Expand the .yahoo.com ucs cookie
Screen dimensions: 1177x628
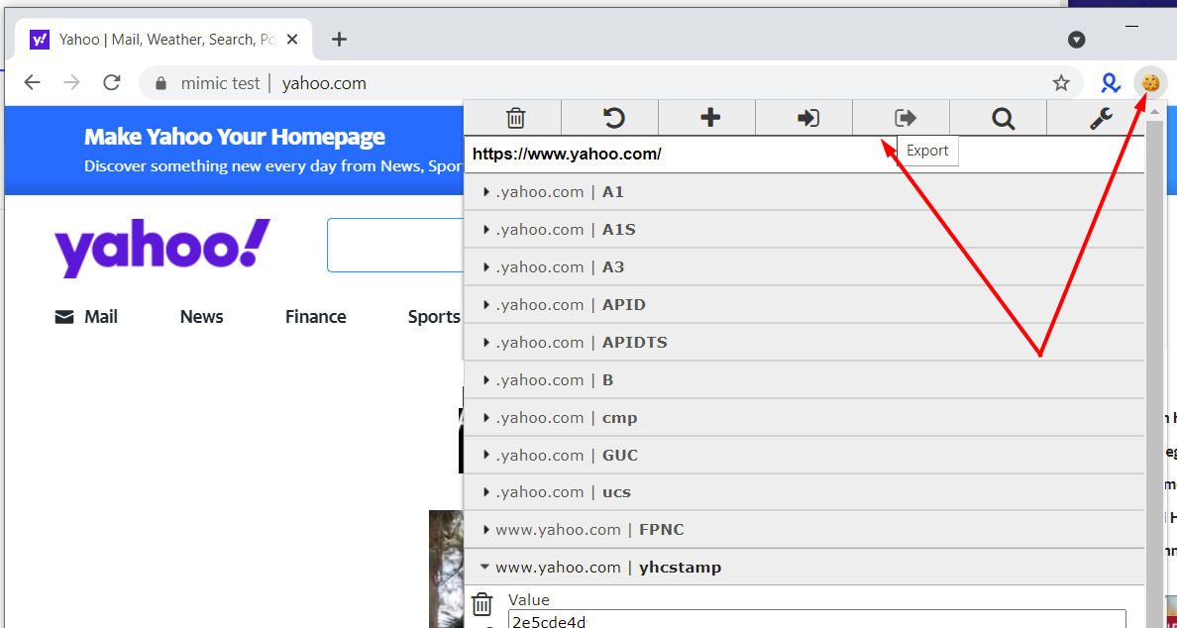(x=803, y=492)
